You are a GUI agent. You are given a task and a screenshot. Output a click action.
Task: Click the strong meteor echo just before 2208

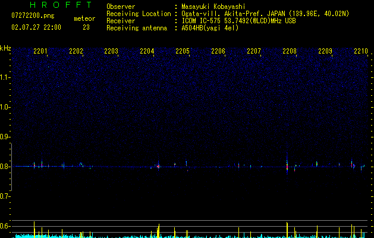(287, 165)
